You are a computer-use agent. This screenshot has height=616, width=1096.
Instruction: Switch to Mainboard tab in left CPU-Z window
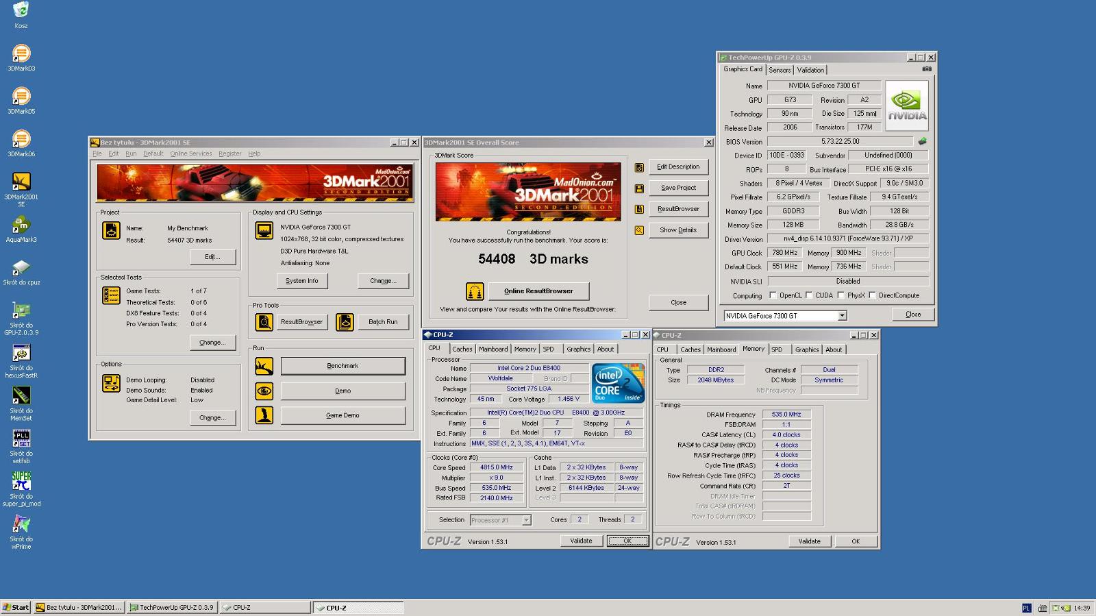tap(493, 349)
